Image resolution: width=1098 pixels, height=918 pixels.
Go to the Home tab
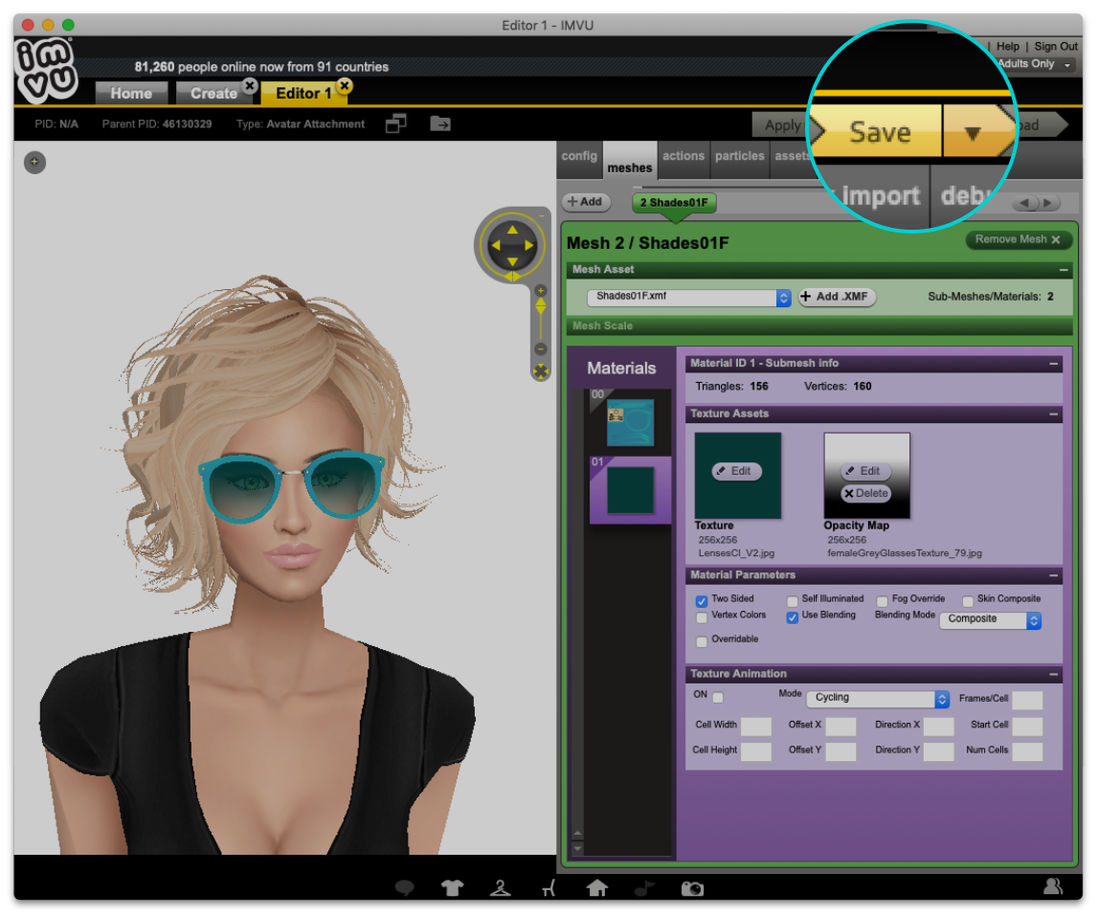tap(131, 93)
